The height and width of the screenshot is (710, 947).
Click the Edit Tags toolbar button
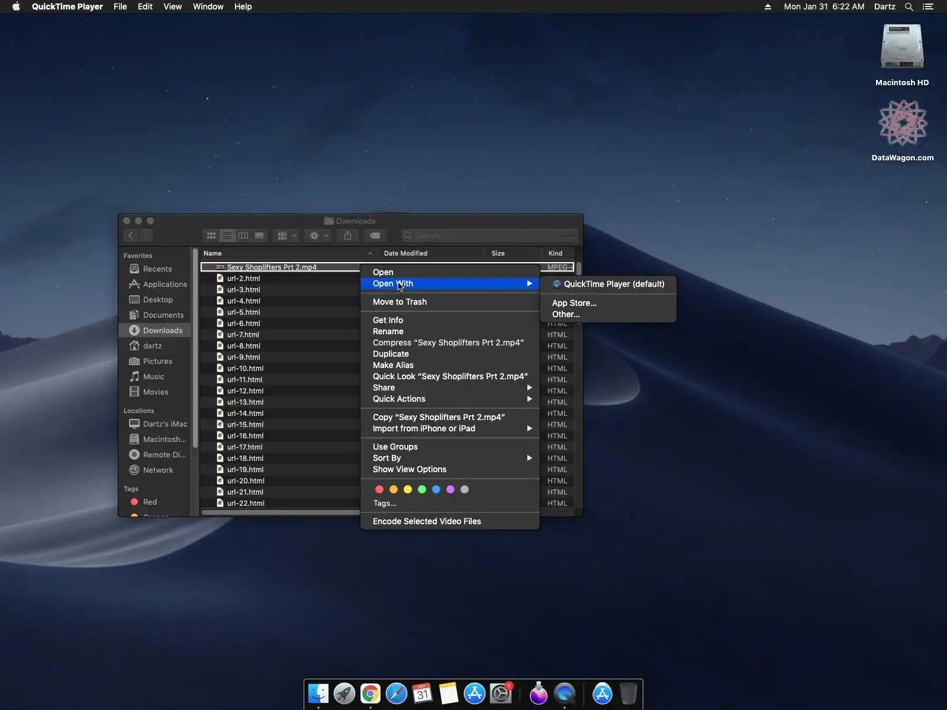click(375, 235)
